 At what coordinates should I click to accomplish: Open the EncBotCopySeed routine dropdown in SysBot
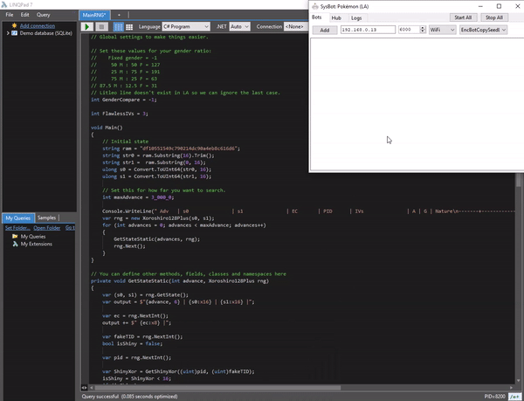click(483, 30)
